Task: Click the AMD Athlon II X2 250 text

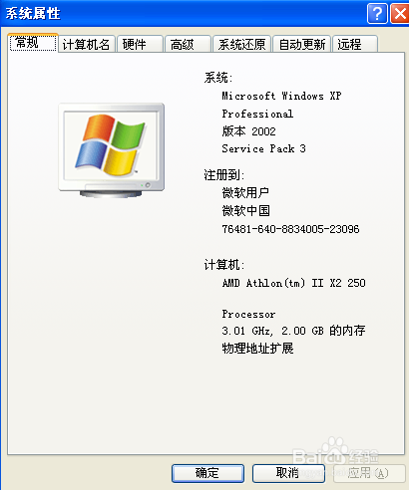Action: [294, 283]
